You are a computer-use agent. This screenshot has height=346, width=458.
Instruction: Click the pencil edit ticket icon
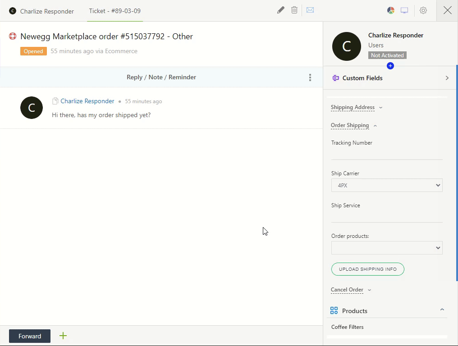click(281, 10)
